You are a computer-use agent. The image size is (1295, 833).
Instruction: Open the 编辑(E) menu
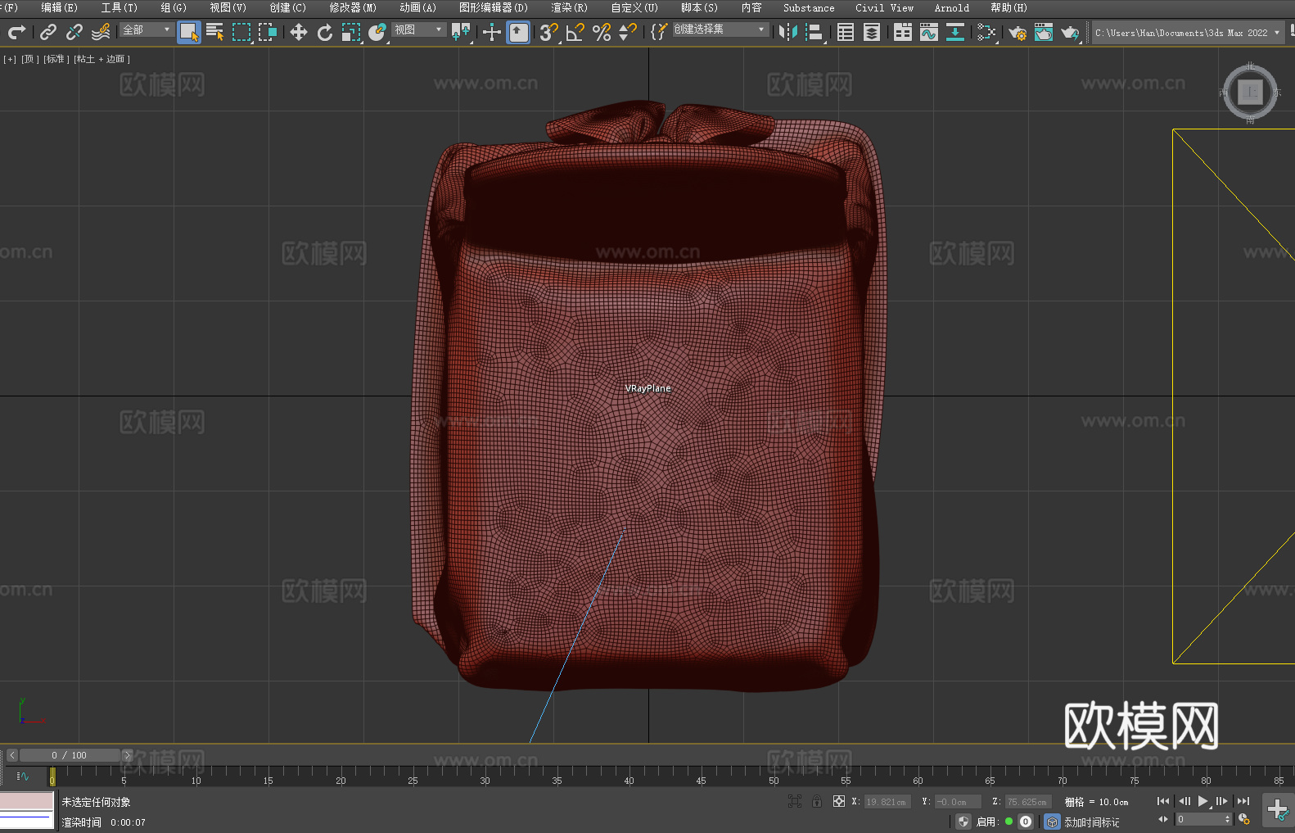click(x=59, y=7)
